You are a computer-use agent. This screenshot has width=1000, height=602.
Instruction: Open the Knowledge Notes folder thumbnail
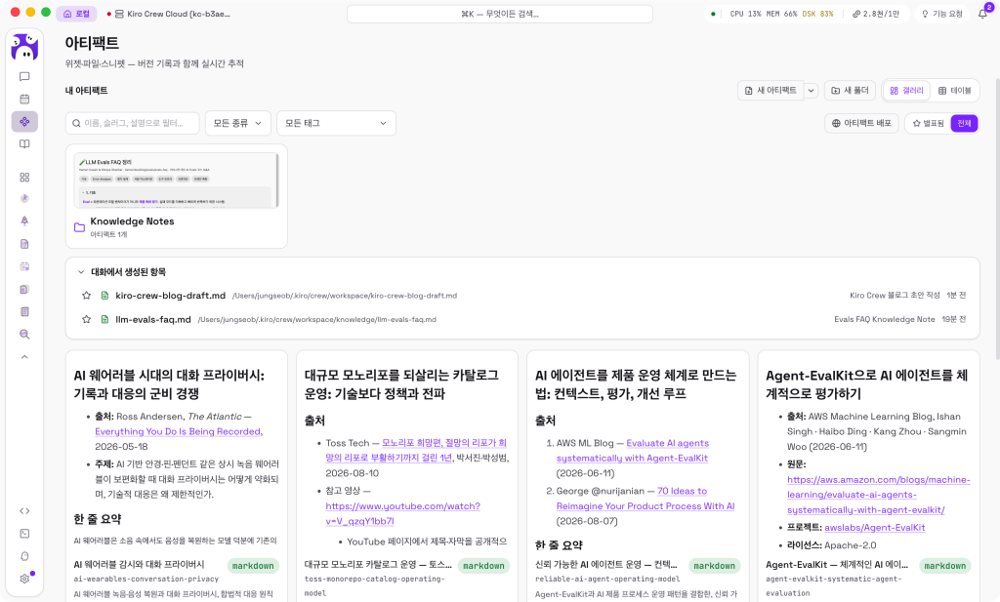pos(177,181)
